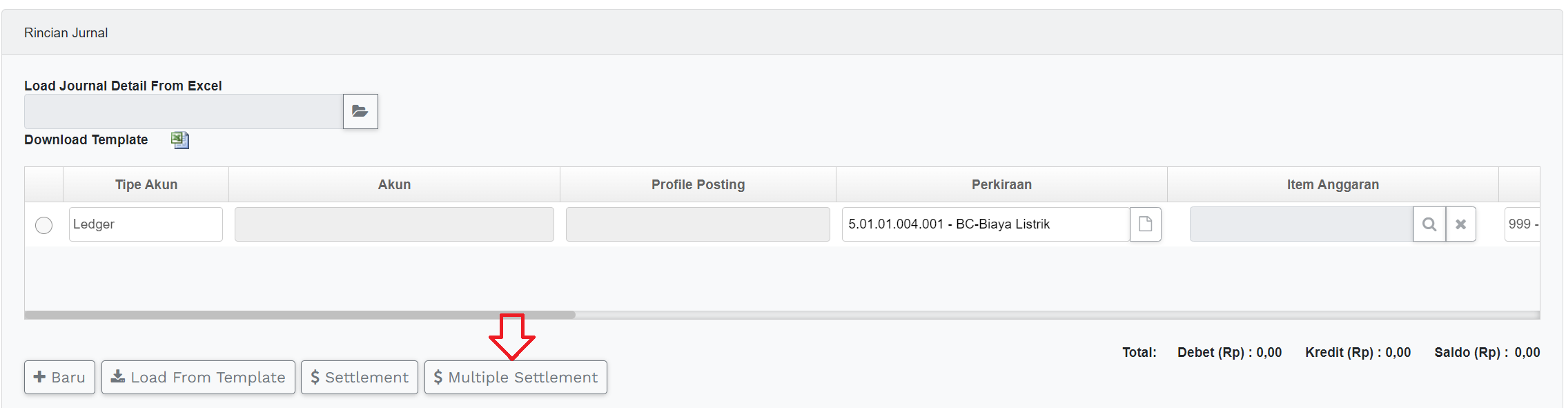Click the Profile Posting input field
This screenshot has width=1566, height=408.
coord(698,224)
